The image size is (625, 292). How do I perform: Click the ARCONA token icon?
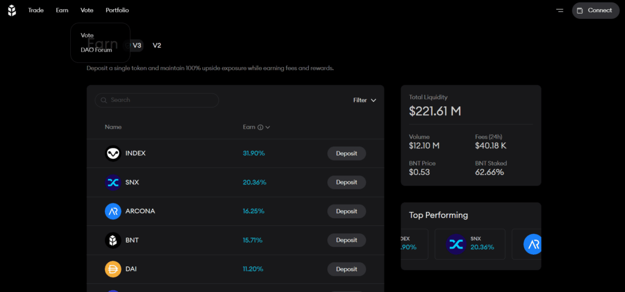[x=113, y=211]
